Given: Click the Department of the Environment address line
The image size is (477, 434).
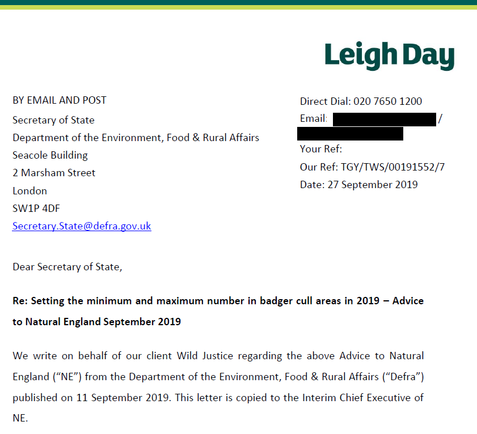Looking at the screenshot, I should click(x=136, y=138).
